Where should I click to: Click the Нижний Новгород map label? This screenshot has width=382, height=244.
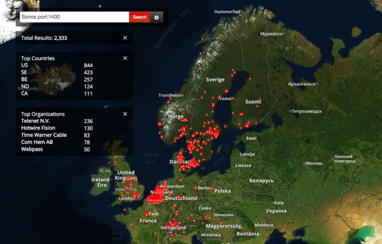[x=345, y=159]
